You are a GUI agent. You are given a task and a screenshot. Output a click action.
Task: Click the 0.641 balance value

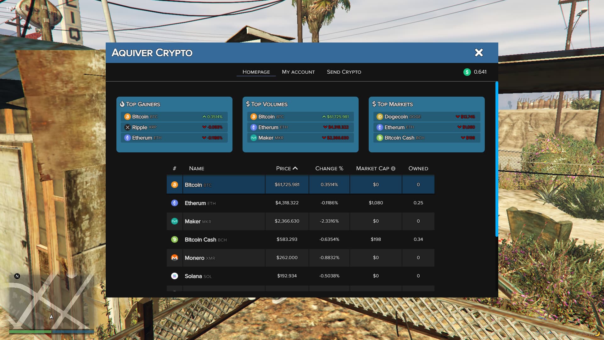click(480, 72)
